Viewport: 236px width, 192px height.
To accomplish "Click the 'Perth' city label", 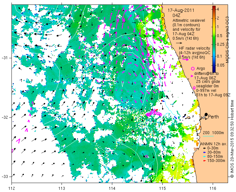I will coord(213,117).
